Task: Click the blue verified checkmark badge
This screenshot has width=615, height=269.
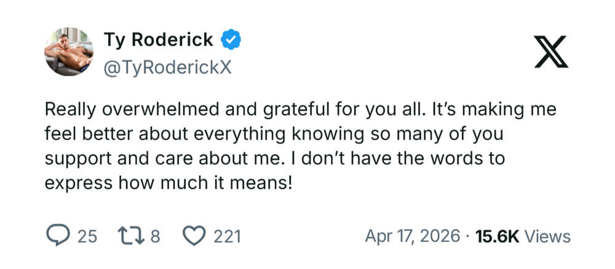Action: click(231, 40)
